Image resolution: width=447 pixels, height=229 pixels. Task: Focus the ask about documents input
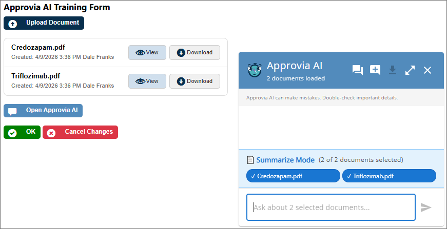click(x=331, y=207)
